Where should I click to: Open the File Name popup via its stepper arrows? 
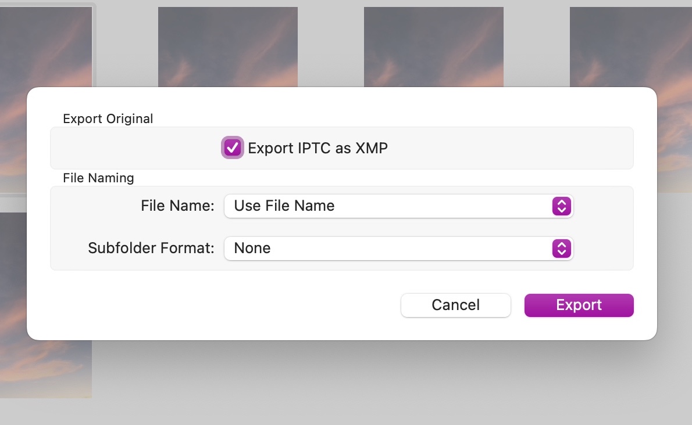click(561, 206)
